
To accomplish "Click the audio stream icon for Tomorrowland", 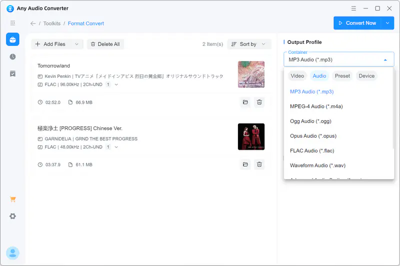I will pyautogui.click(x=40, y=84).
